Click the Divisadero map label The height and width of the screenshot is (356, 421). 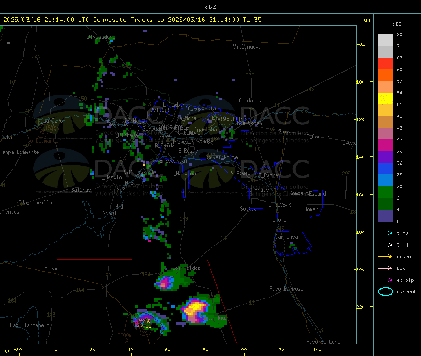tap(101, 37)
